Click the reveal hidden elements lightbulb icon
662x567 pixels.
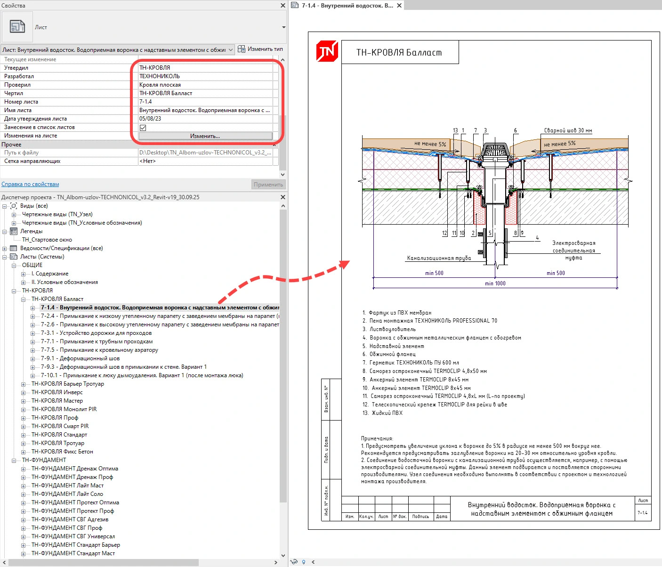(x=304, y=562)
